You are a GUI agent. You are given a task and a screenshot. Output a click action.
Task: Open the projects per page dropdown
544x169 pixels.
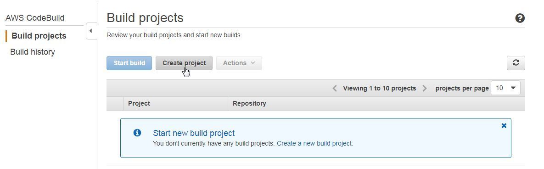pyautogui.click(x=506, y=88)
